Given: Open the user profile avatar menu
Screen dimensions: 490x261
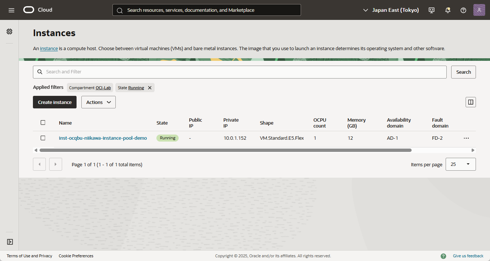Looking at the screenshot, I should click(x=479, y=10).
